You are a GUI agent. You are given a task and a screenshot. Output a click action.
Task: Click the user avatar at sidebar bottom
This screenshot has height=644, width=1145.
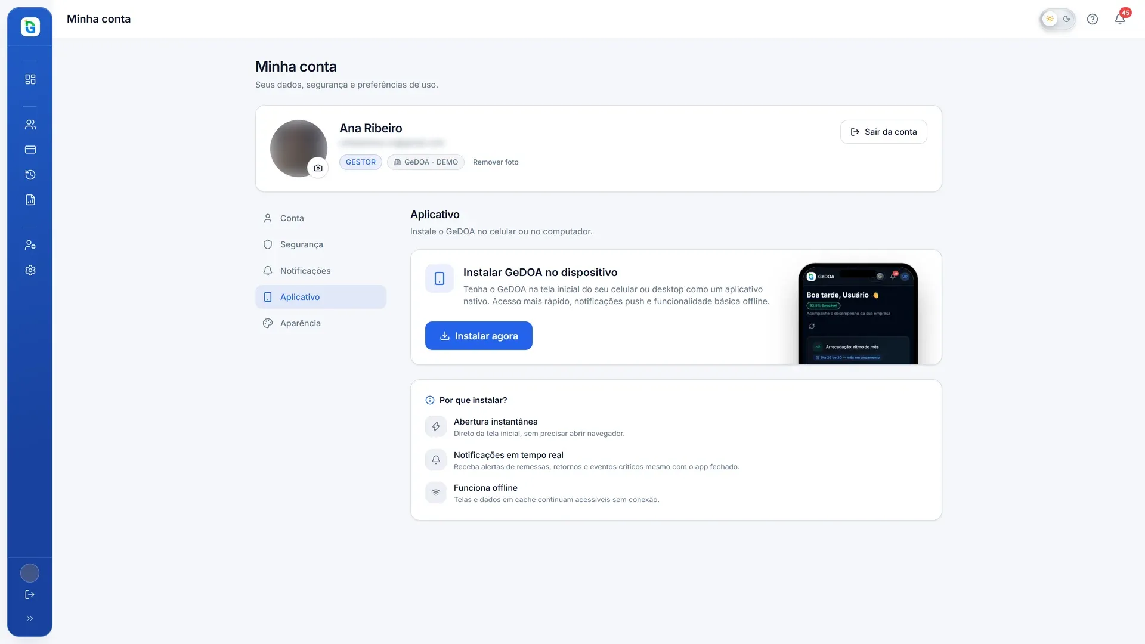30,573
